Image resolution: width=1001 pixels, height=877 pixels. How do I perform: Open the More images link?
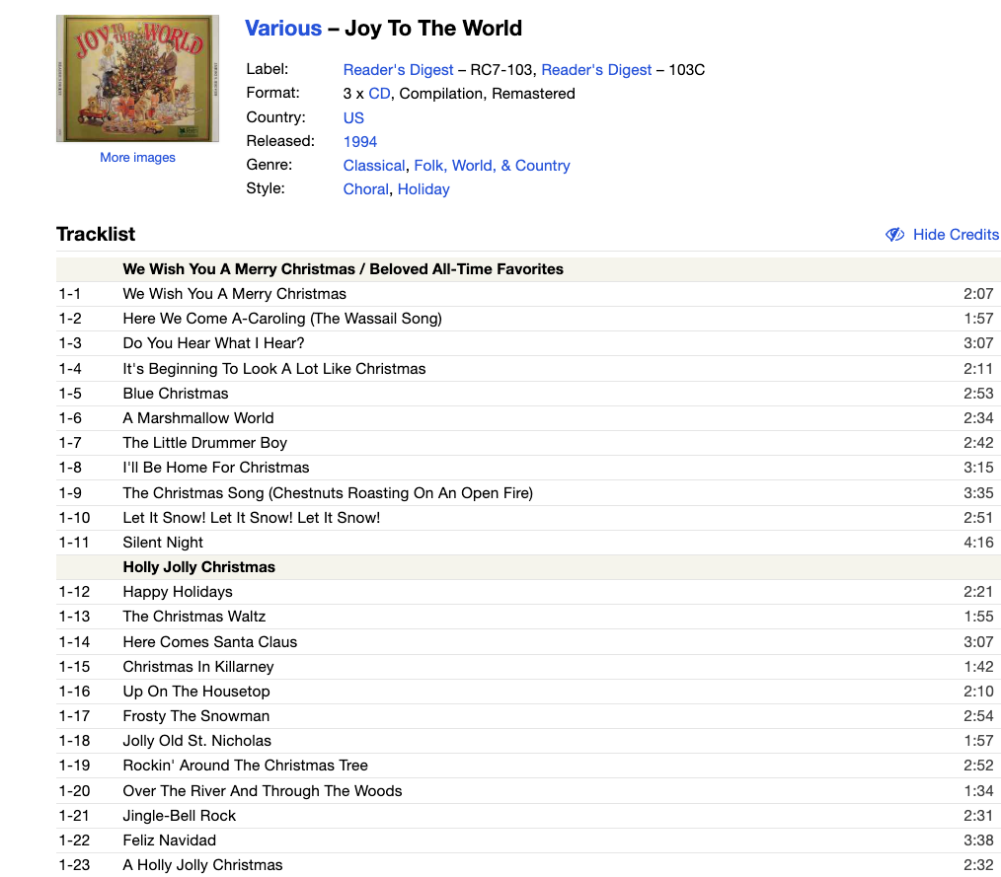pyautogui.click(x=137, y=158)
